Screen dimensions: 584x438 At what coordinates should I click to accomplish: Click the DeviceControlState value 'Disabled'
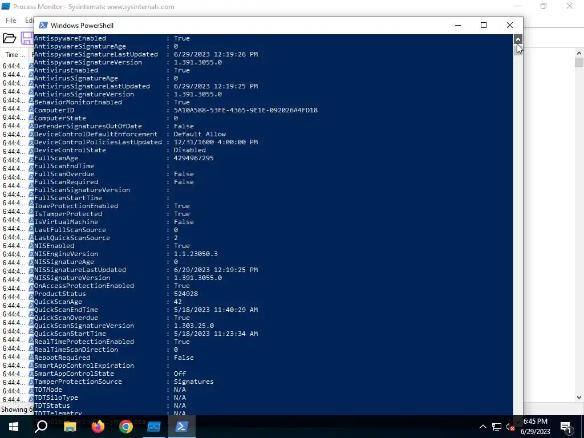[x=189, y=150]
